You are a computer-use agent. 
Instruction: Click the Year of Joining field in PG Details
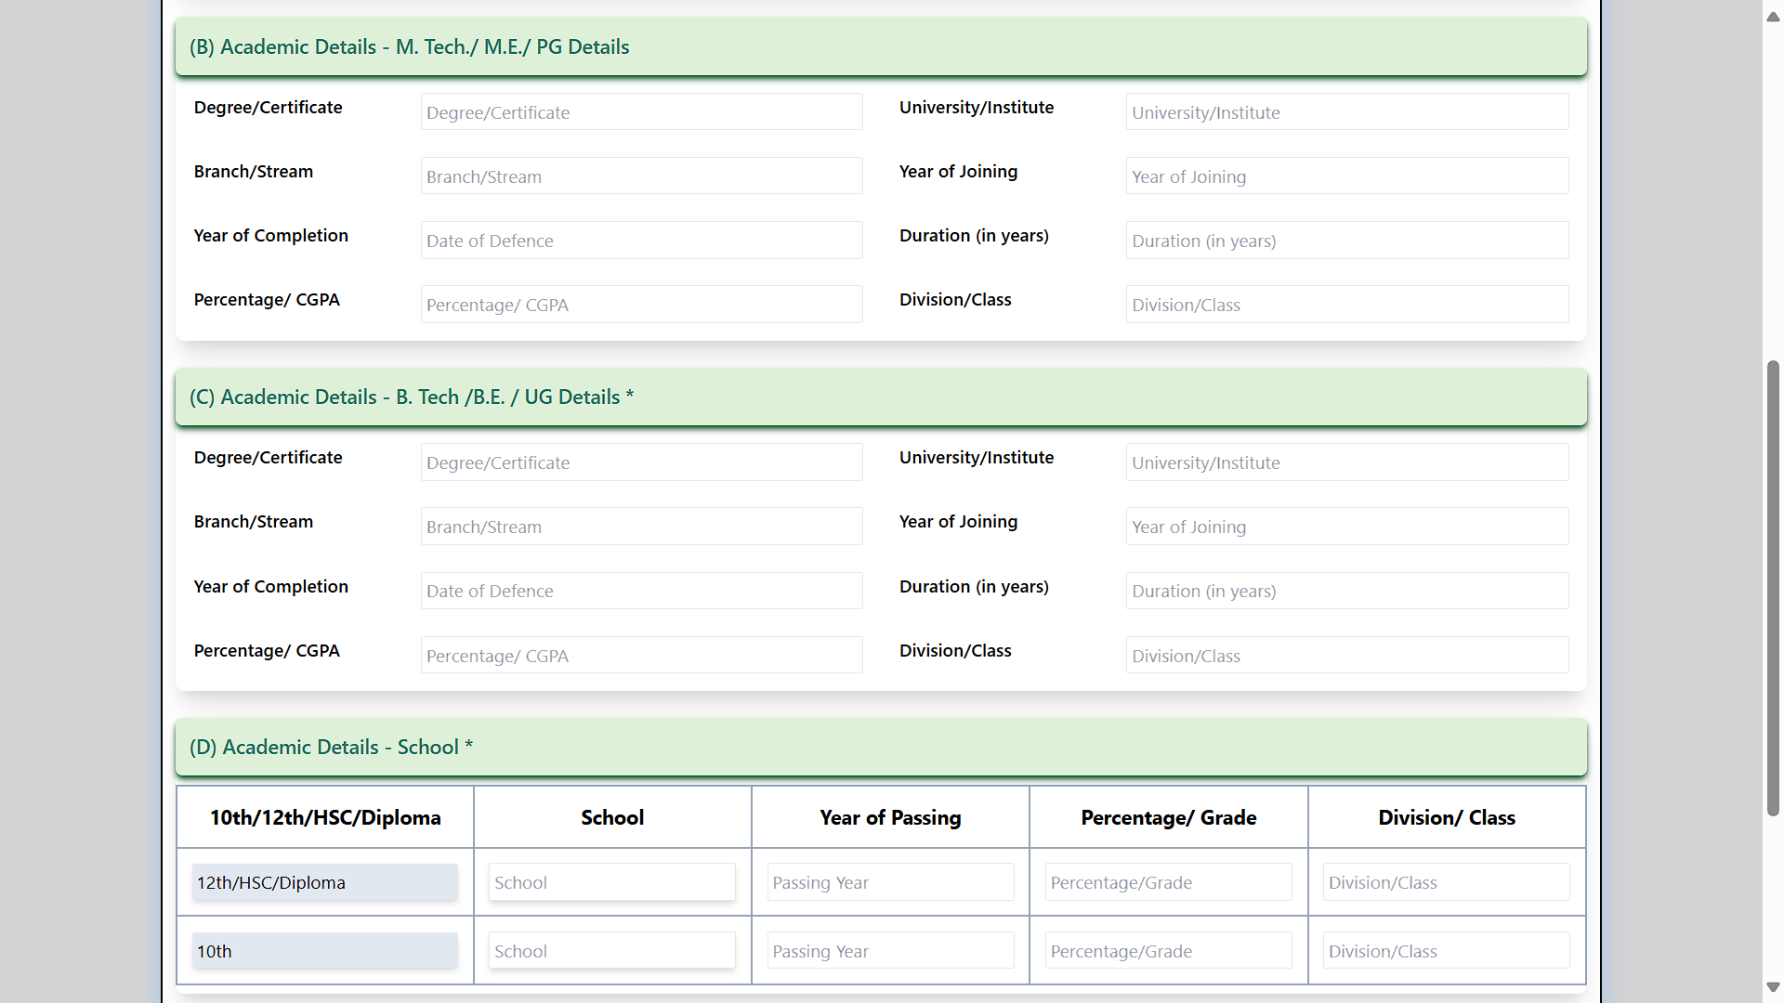(x=1346, y=176)
